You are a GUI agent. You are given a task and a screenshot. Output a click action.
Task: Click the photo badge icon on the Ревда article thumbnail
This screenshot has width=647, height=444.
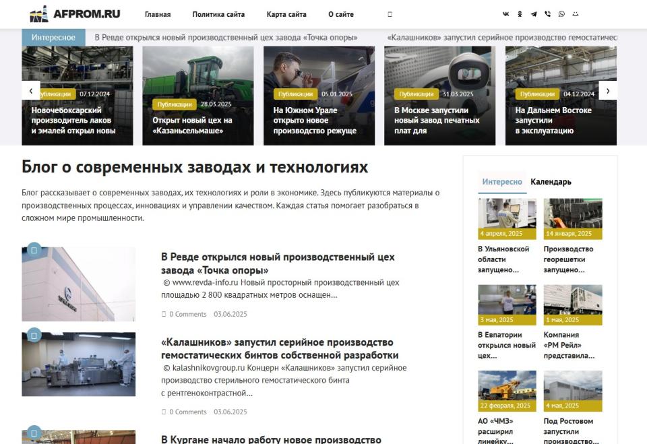click(x=34, y=249)
